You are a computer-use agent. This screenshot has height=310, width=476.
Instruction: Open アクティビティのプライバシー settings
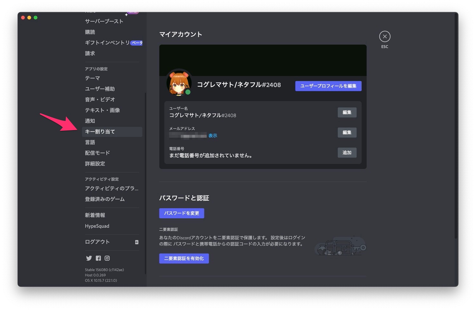point(112,188)
